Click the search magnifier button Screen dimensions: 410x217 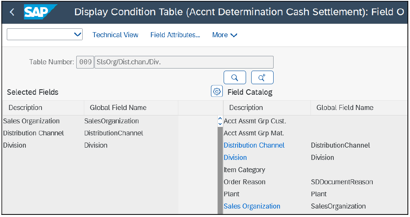click(x=235, y=77)
